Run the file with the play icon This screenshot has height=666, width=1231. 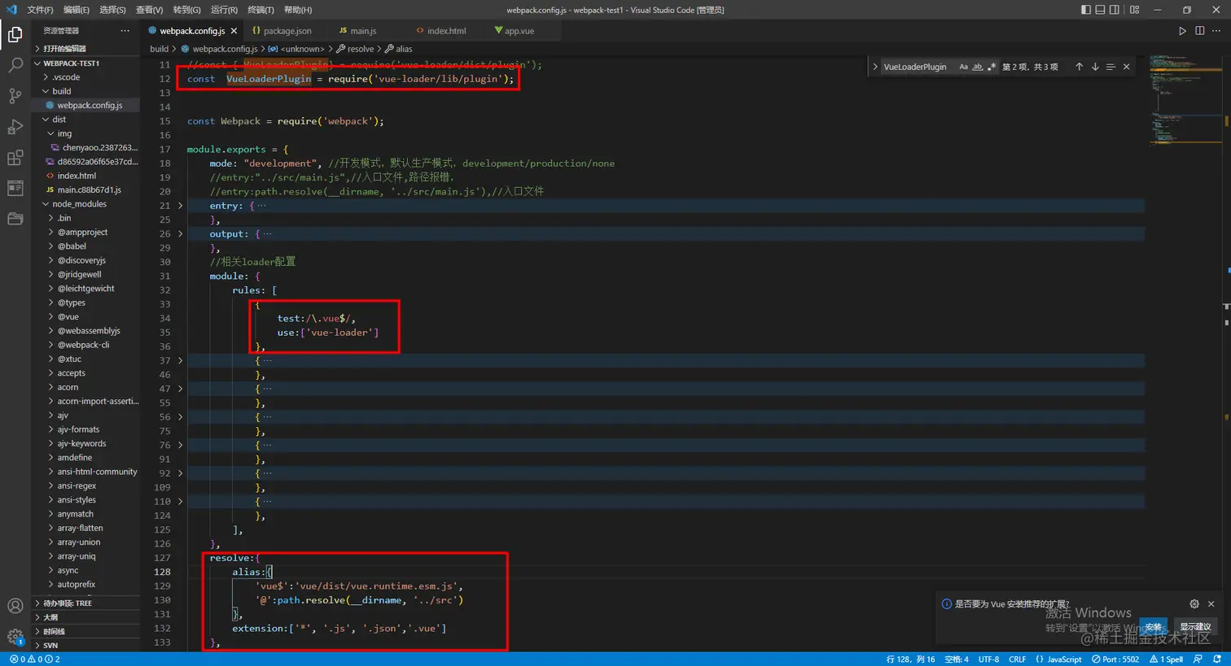(x=1182, y=31)
